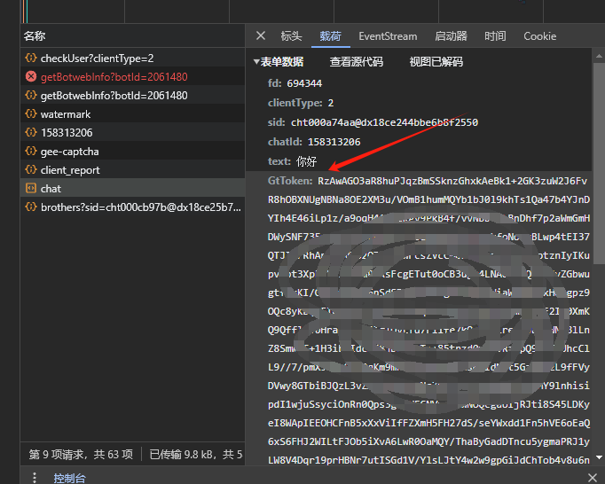Image resolution: width=605 pixels, height=484 pixels.
Task: Open the 启动器 initiator tab
Action: click(x=451, y=36)
